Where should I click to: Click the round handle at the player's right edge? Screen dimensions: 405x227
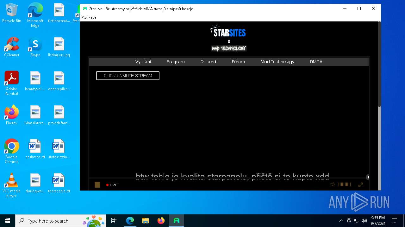pos(368,177)
